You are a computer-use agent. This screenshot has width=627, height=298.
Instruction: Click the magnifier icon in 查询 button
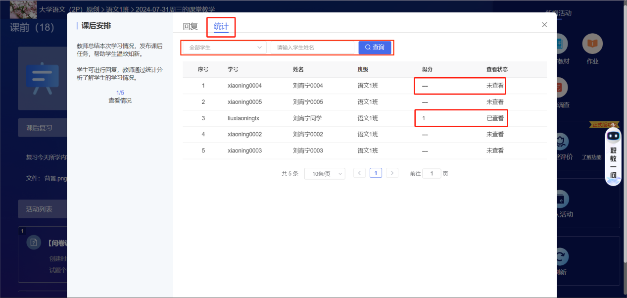(368, 48)
